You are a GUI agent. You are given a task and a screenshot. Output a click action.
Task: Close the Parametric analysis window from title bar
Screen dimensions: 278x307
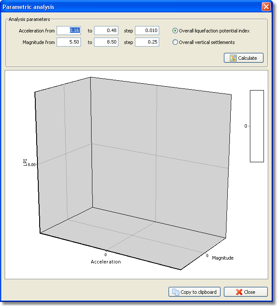pyautogui.click(x=266, y=7)
